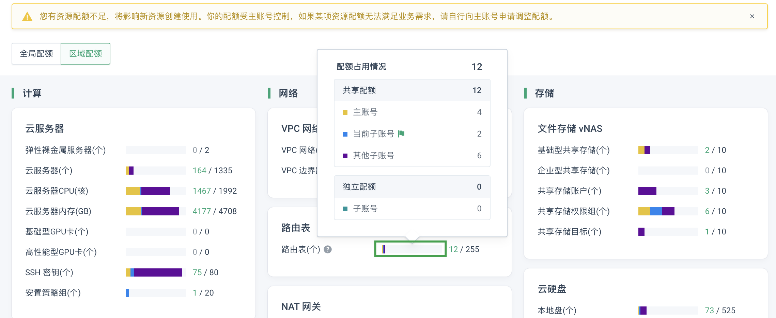The image size is (776, 318).
Task: Click the green flag icon beside 当前子账号
Action: [401, 134]
